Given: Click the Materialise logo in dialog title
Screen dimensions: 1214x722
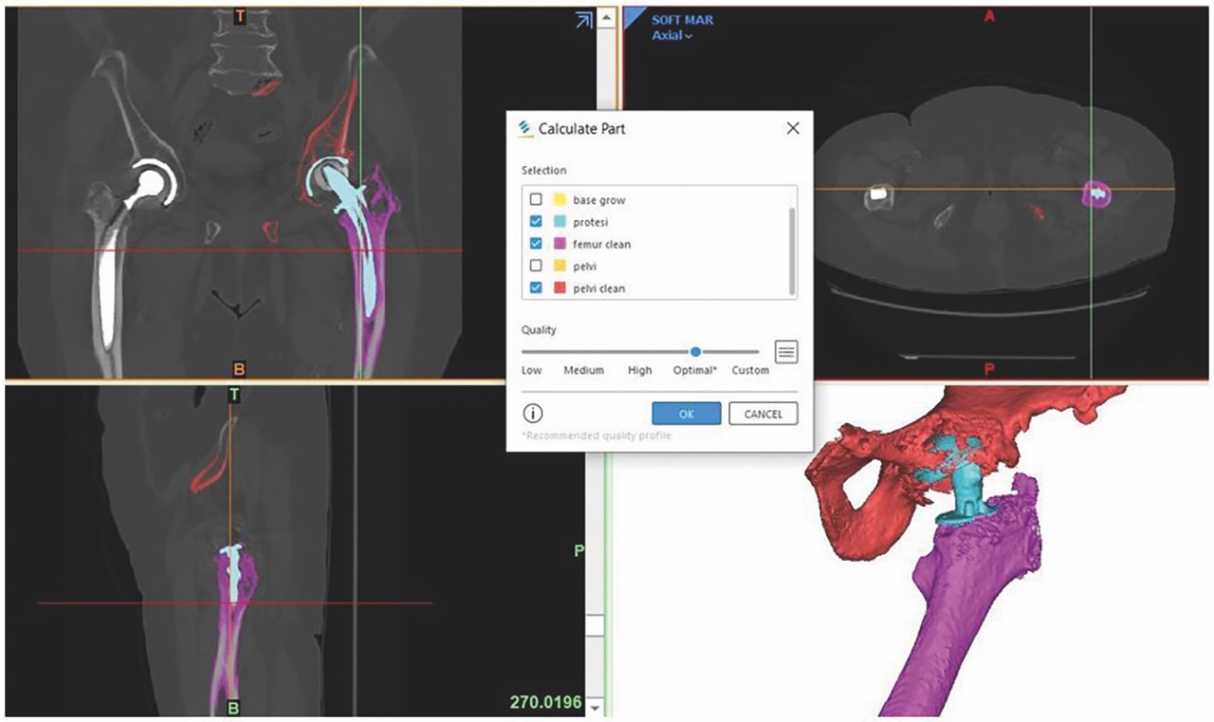Looking at the screenshot, I should (525, 128).
